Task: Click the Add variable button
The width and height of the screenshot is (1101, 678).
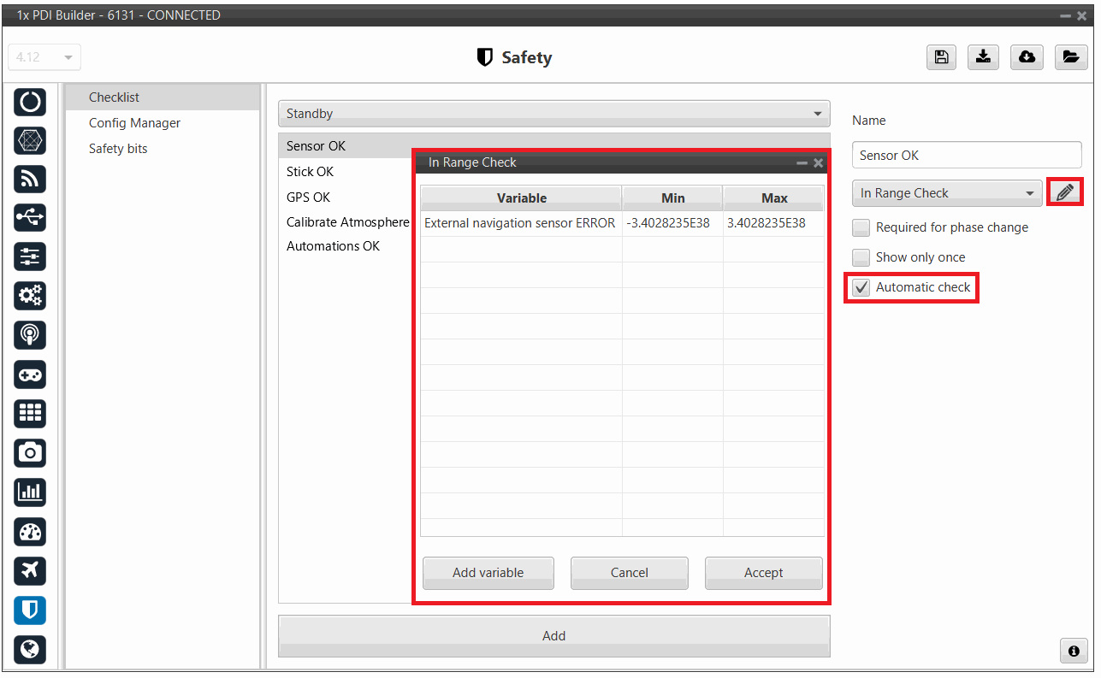Action: click(x=488, y=573)
